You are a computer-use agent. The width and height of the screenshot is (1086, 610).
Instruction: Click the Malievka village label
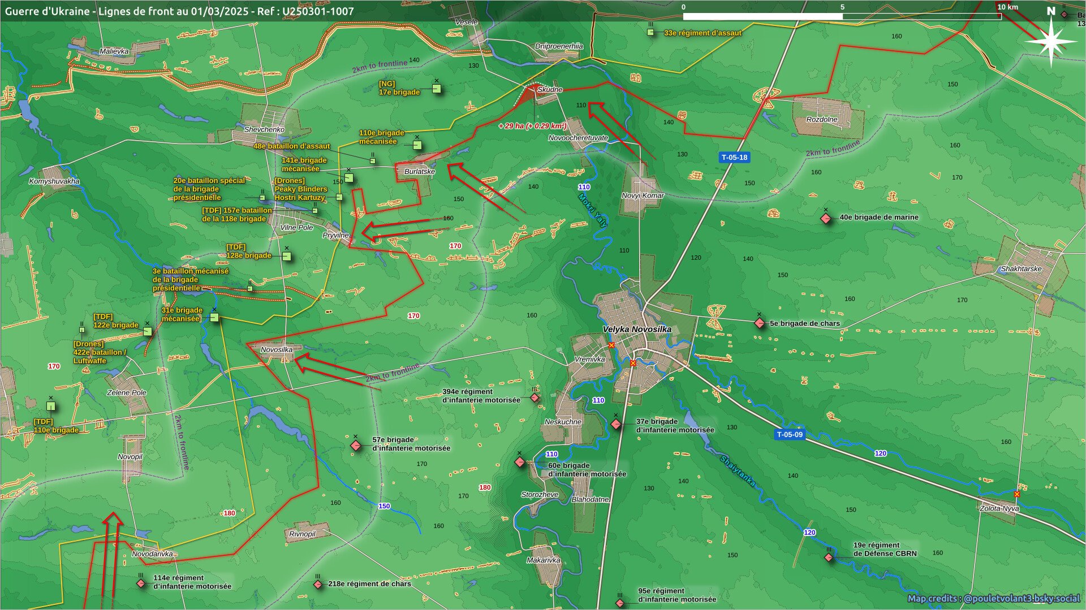pos(114,51)
